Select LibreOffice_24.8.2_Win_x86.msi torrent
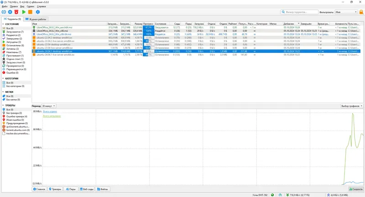Viewport: 365px width, 197px height. tap(196, 30)
